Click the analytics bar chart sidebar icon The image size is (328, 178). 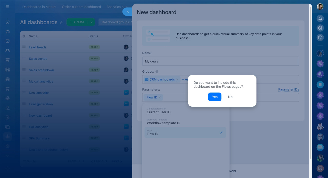7,136
